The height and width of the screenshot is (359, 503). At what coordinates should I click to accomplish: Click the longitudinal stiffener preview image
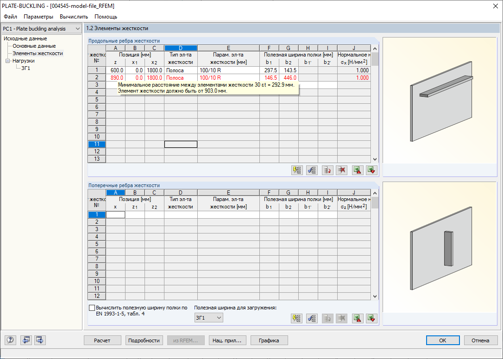(x=440, y=101)
